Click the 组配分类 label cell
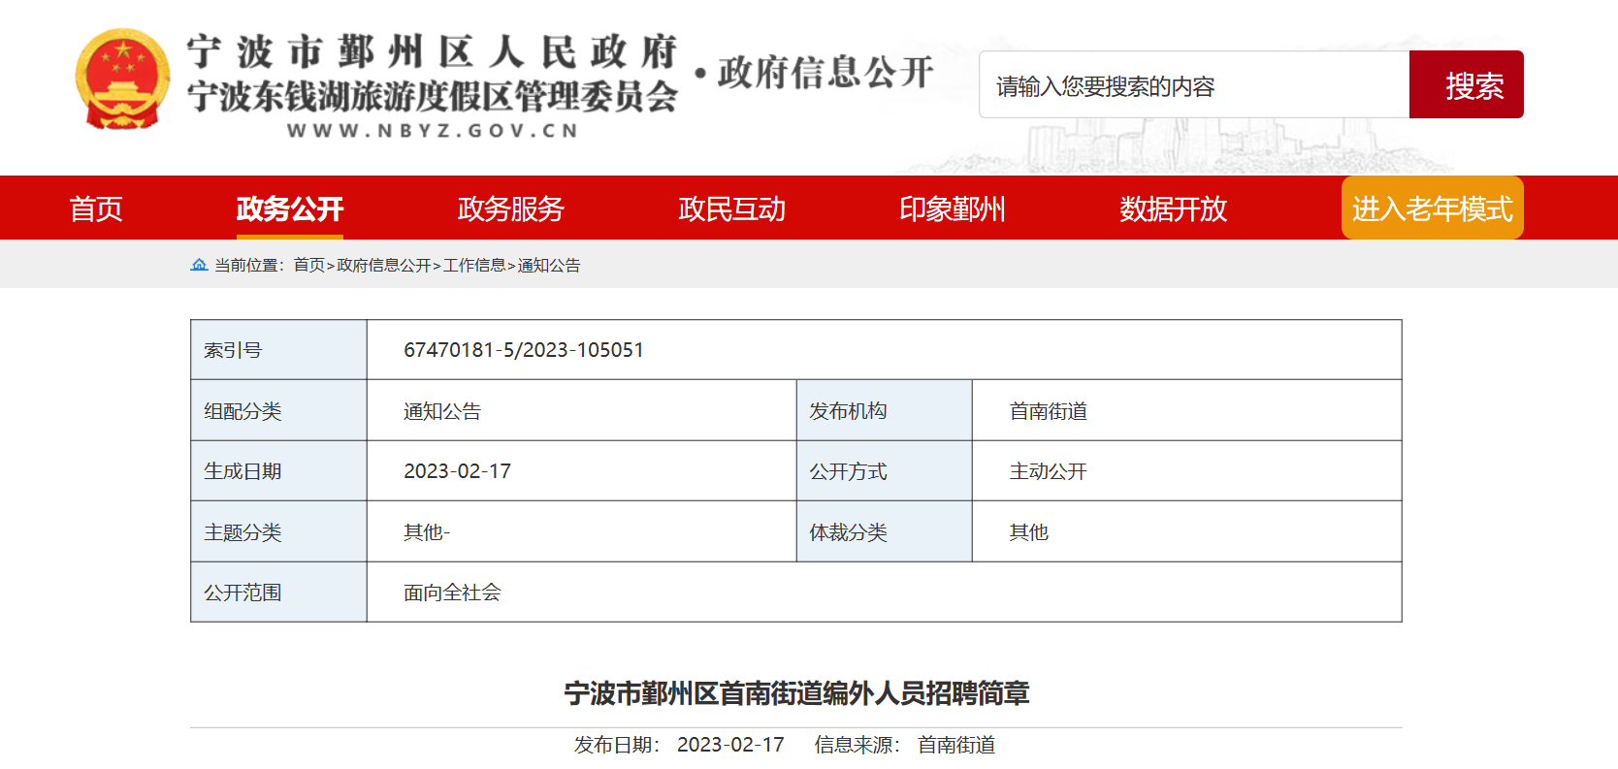Screen dimensions: 1618x769 [278, 411]
